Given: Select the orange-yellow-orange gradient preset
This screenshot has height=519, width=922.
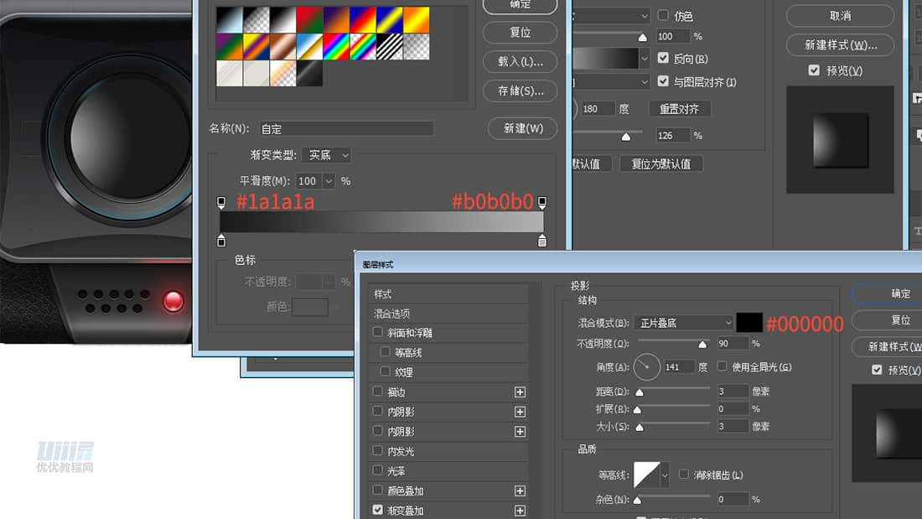Looking at the screenshot, I should coord(416,20).
